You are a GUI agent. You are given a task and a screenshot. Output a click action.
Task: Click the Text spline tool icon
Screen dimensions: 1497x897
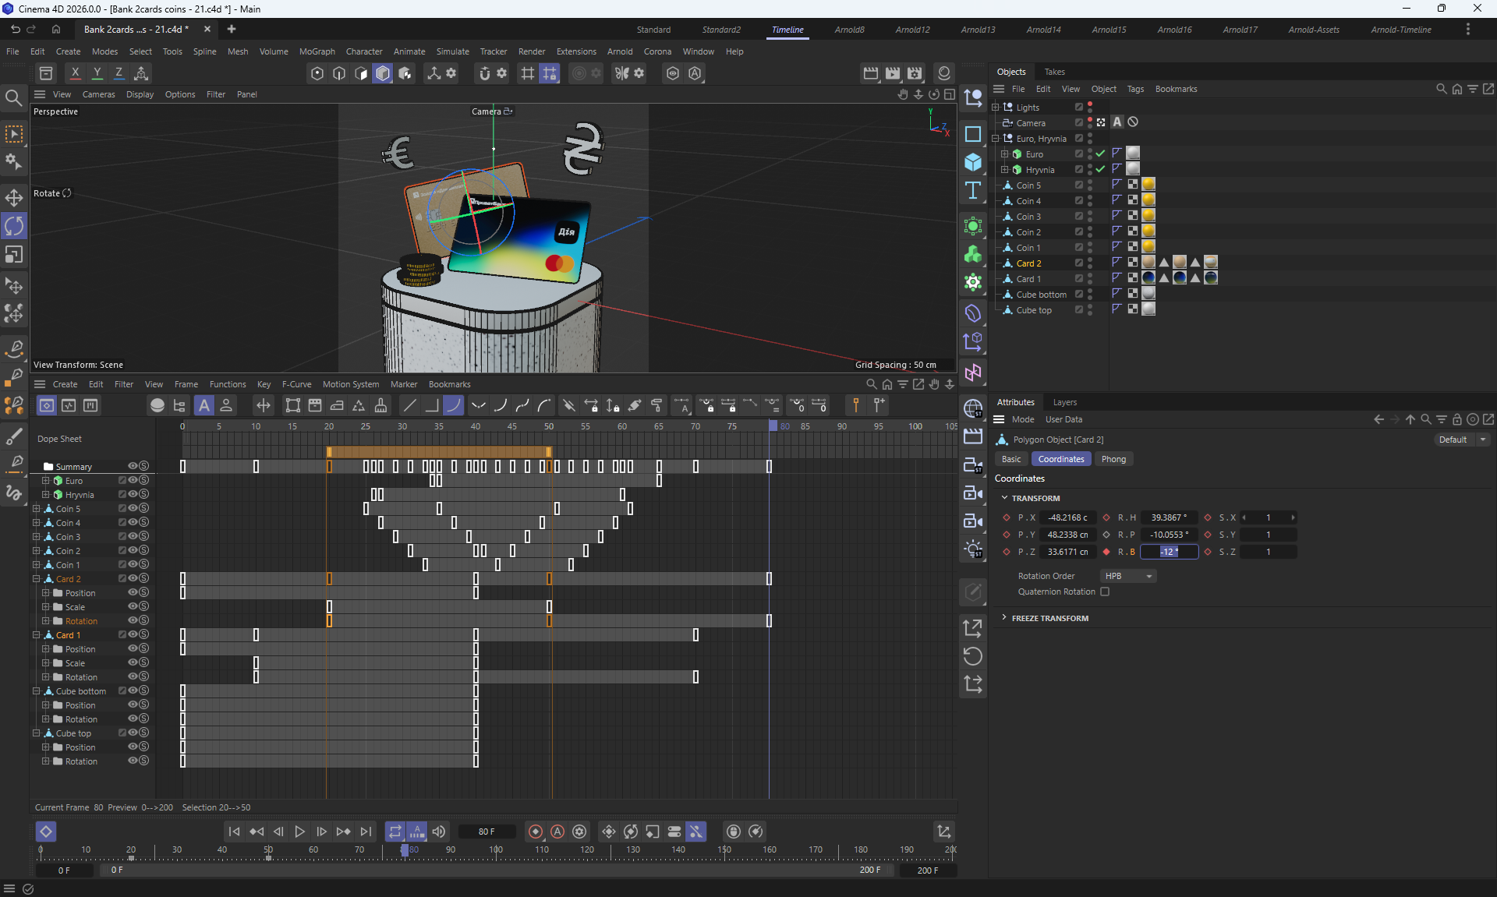[x=973, y=191]
